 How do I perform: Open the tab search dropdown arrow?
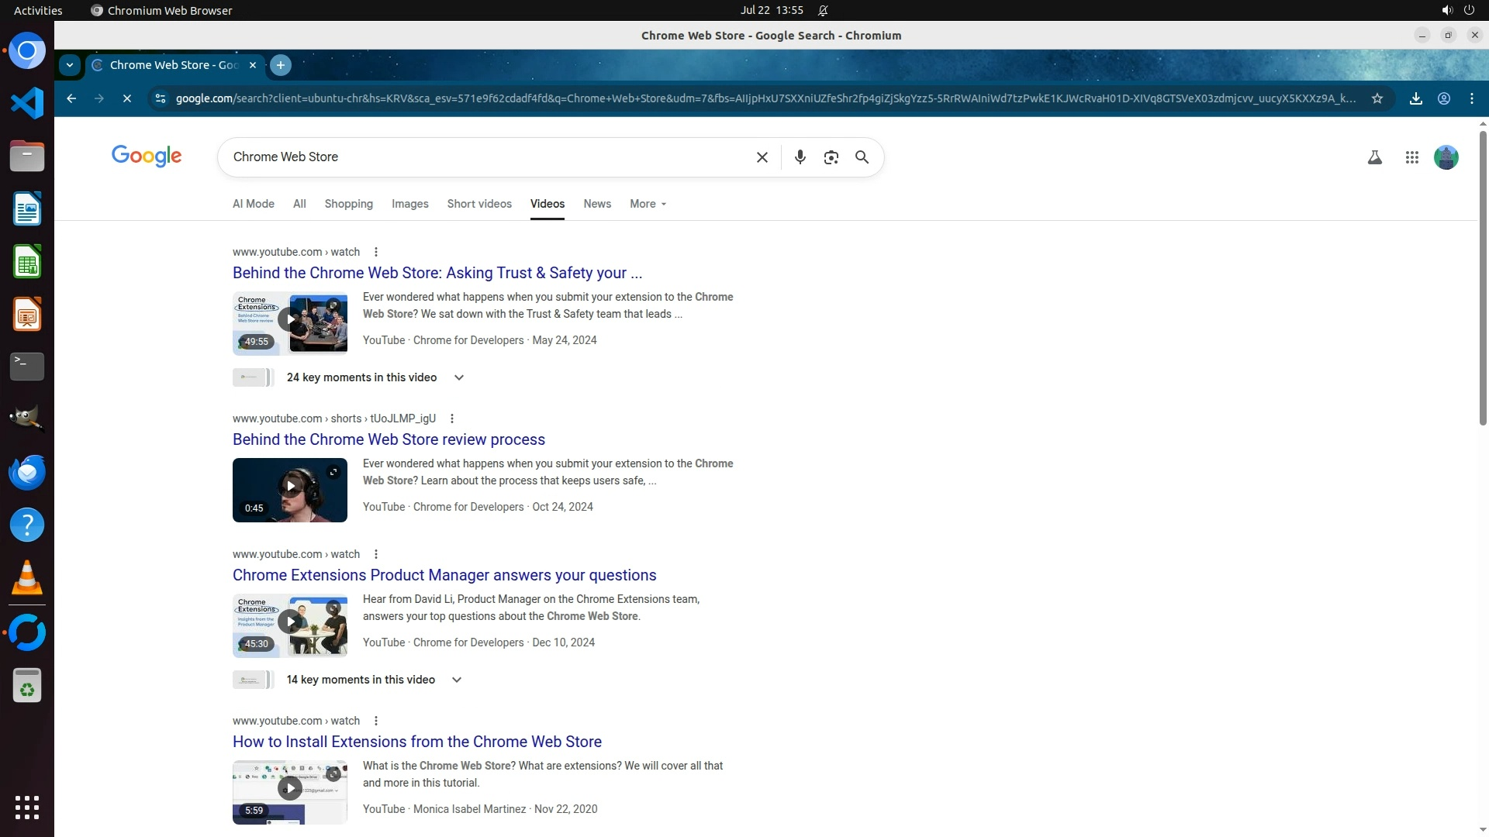click(x=70, y=65)
